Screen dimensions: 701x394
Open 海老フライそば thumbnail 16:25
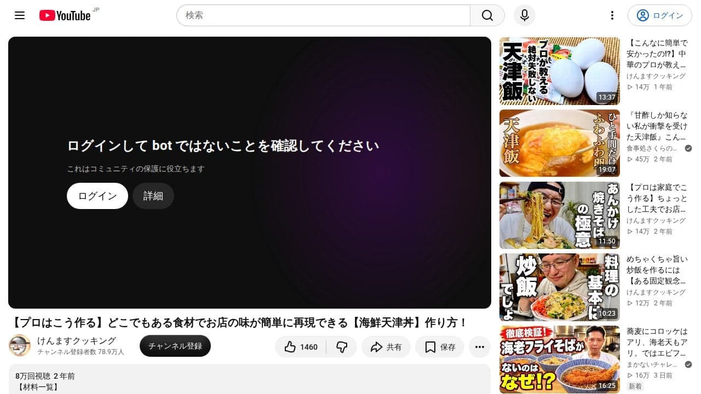click(x=560, y=360)
